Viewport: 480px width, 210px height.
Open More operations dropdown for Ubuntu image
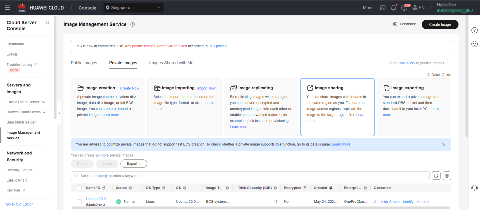tap(422, 202)
